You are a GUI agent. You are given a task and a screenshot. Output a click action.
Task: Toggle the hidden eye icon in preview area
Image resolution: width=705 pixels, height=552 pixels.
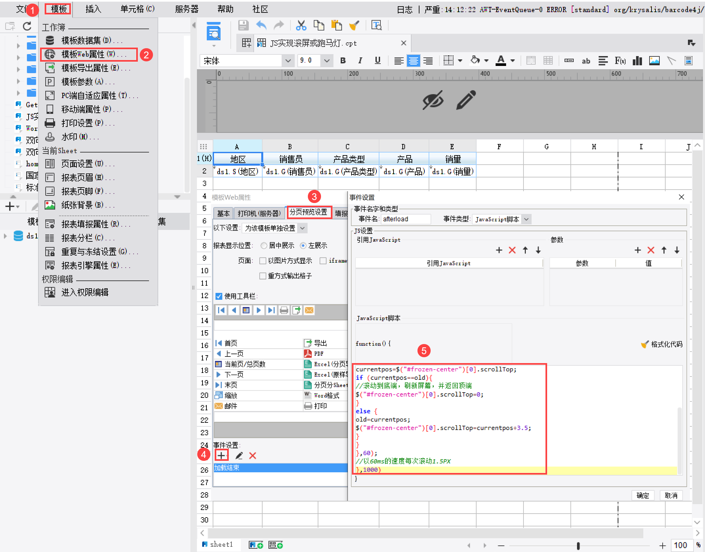point(433,100)
